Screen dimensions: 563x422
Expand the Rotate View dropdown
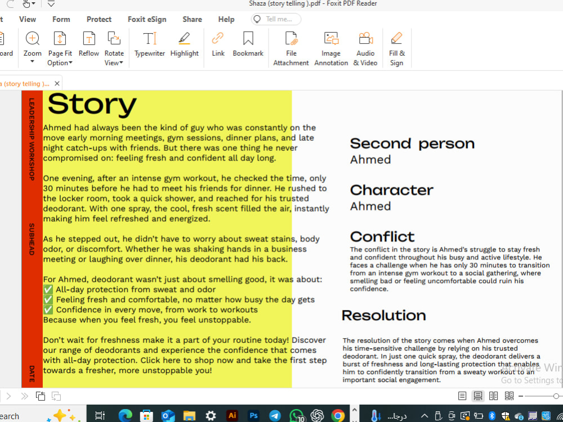122,63
